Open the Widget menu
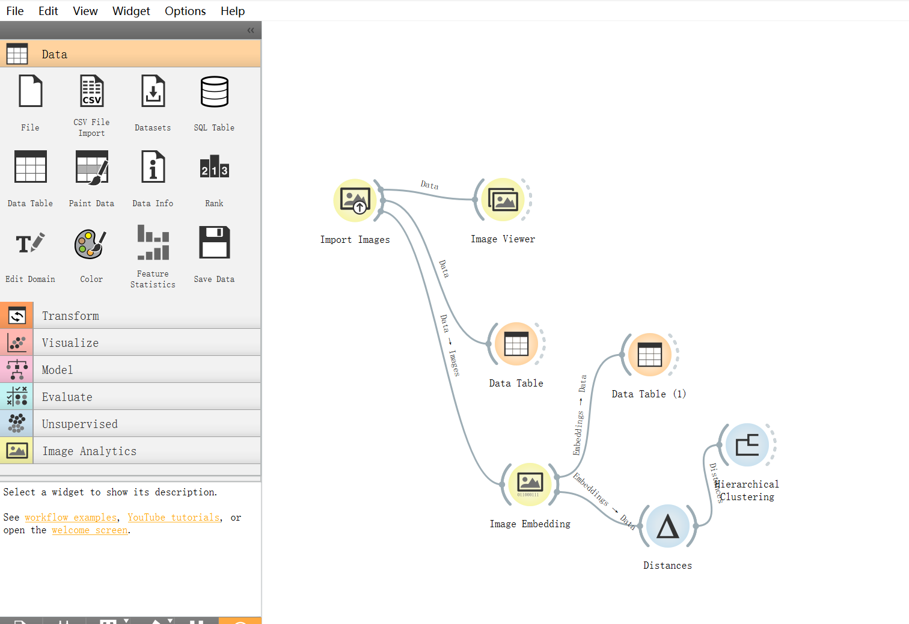The height and width of the screenshot is (624, 909). (130, 11)
